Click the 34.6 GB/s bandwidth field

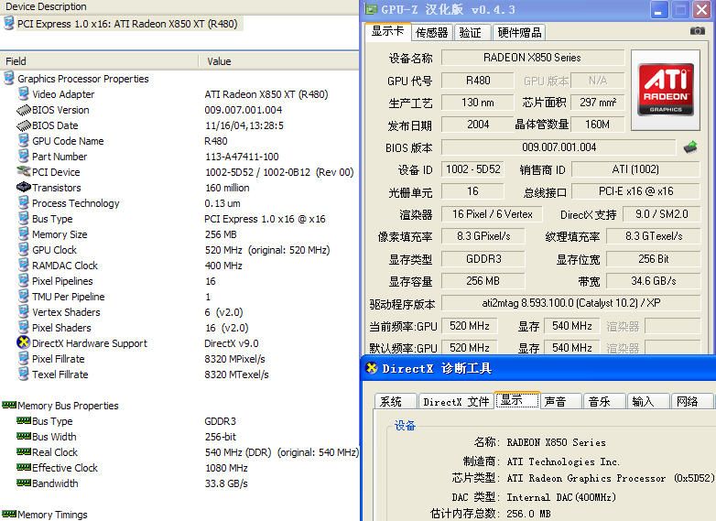[653, 281]
